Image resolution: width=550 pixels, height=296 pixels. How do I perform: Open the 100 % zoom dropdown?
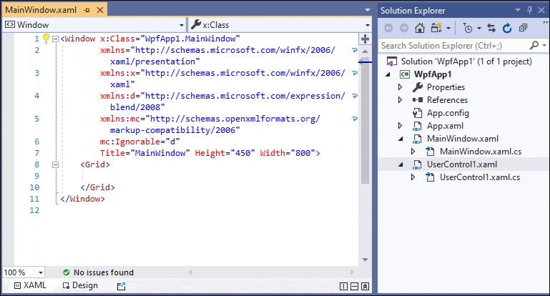tap(41, 272)
